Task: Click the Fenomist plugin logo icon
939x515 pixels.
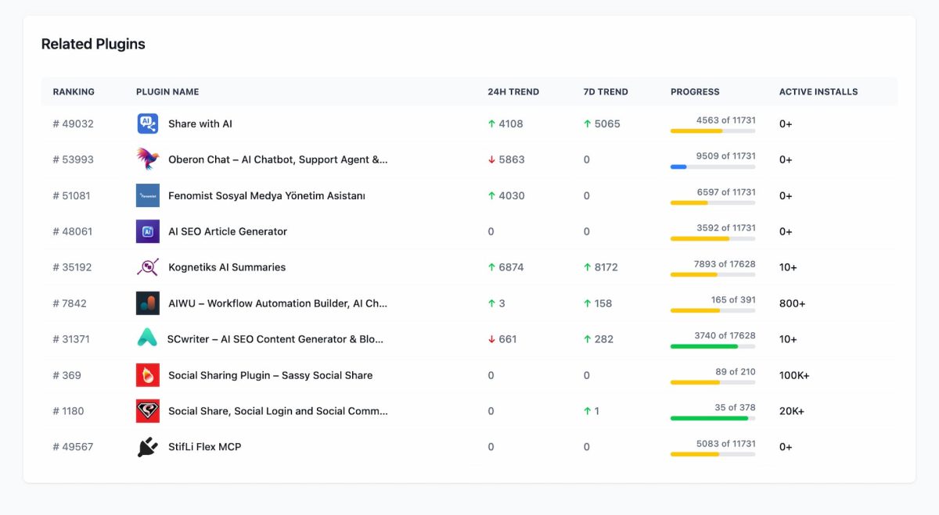Action: coord(148,195)
